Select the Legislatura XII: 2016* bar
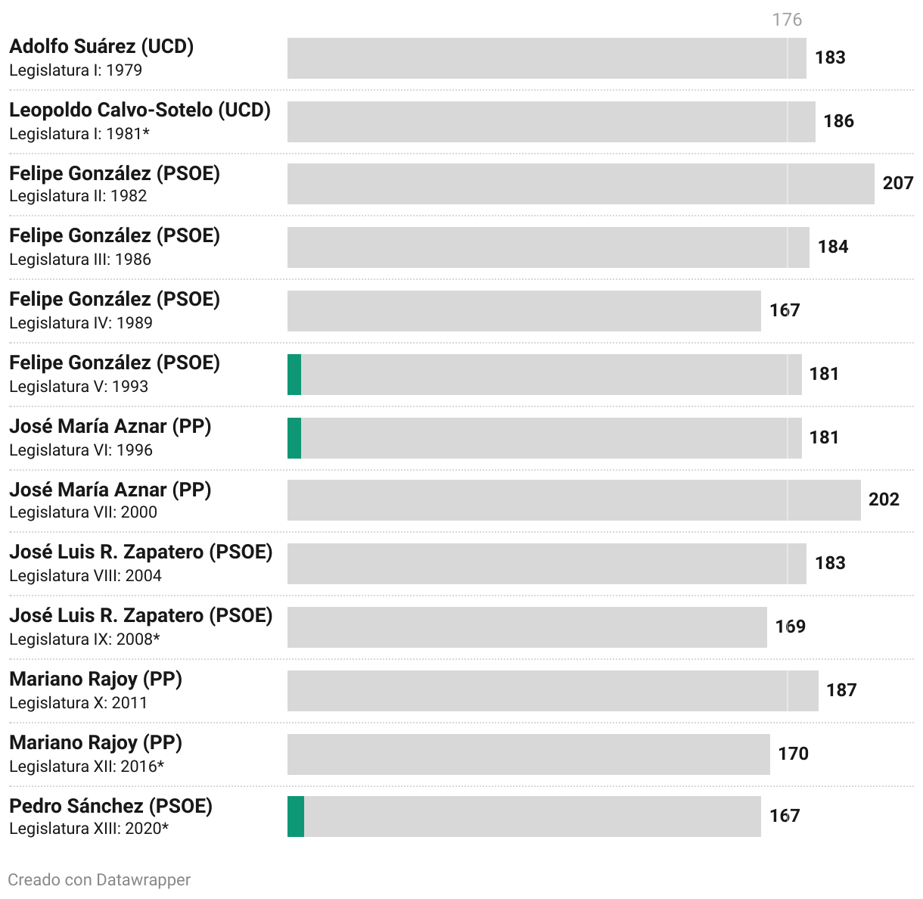The width and height of the screenshot is (923, 899). (x=529, y=754)
